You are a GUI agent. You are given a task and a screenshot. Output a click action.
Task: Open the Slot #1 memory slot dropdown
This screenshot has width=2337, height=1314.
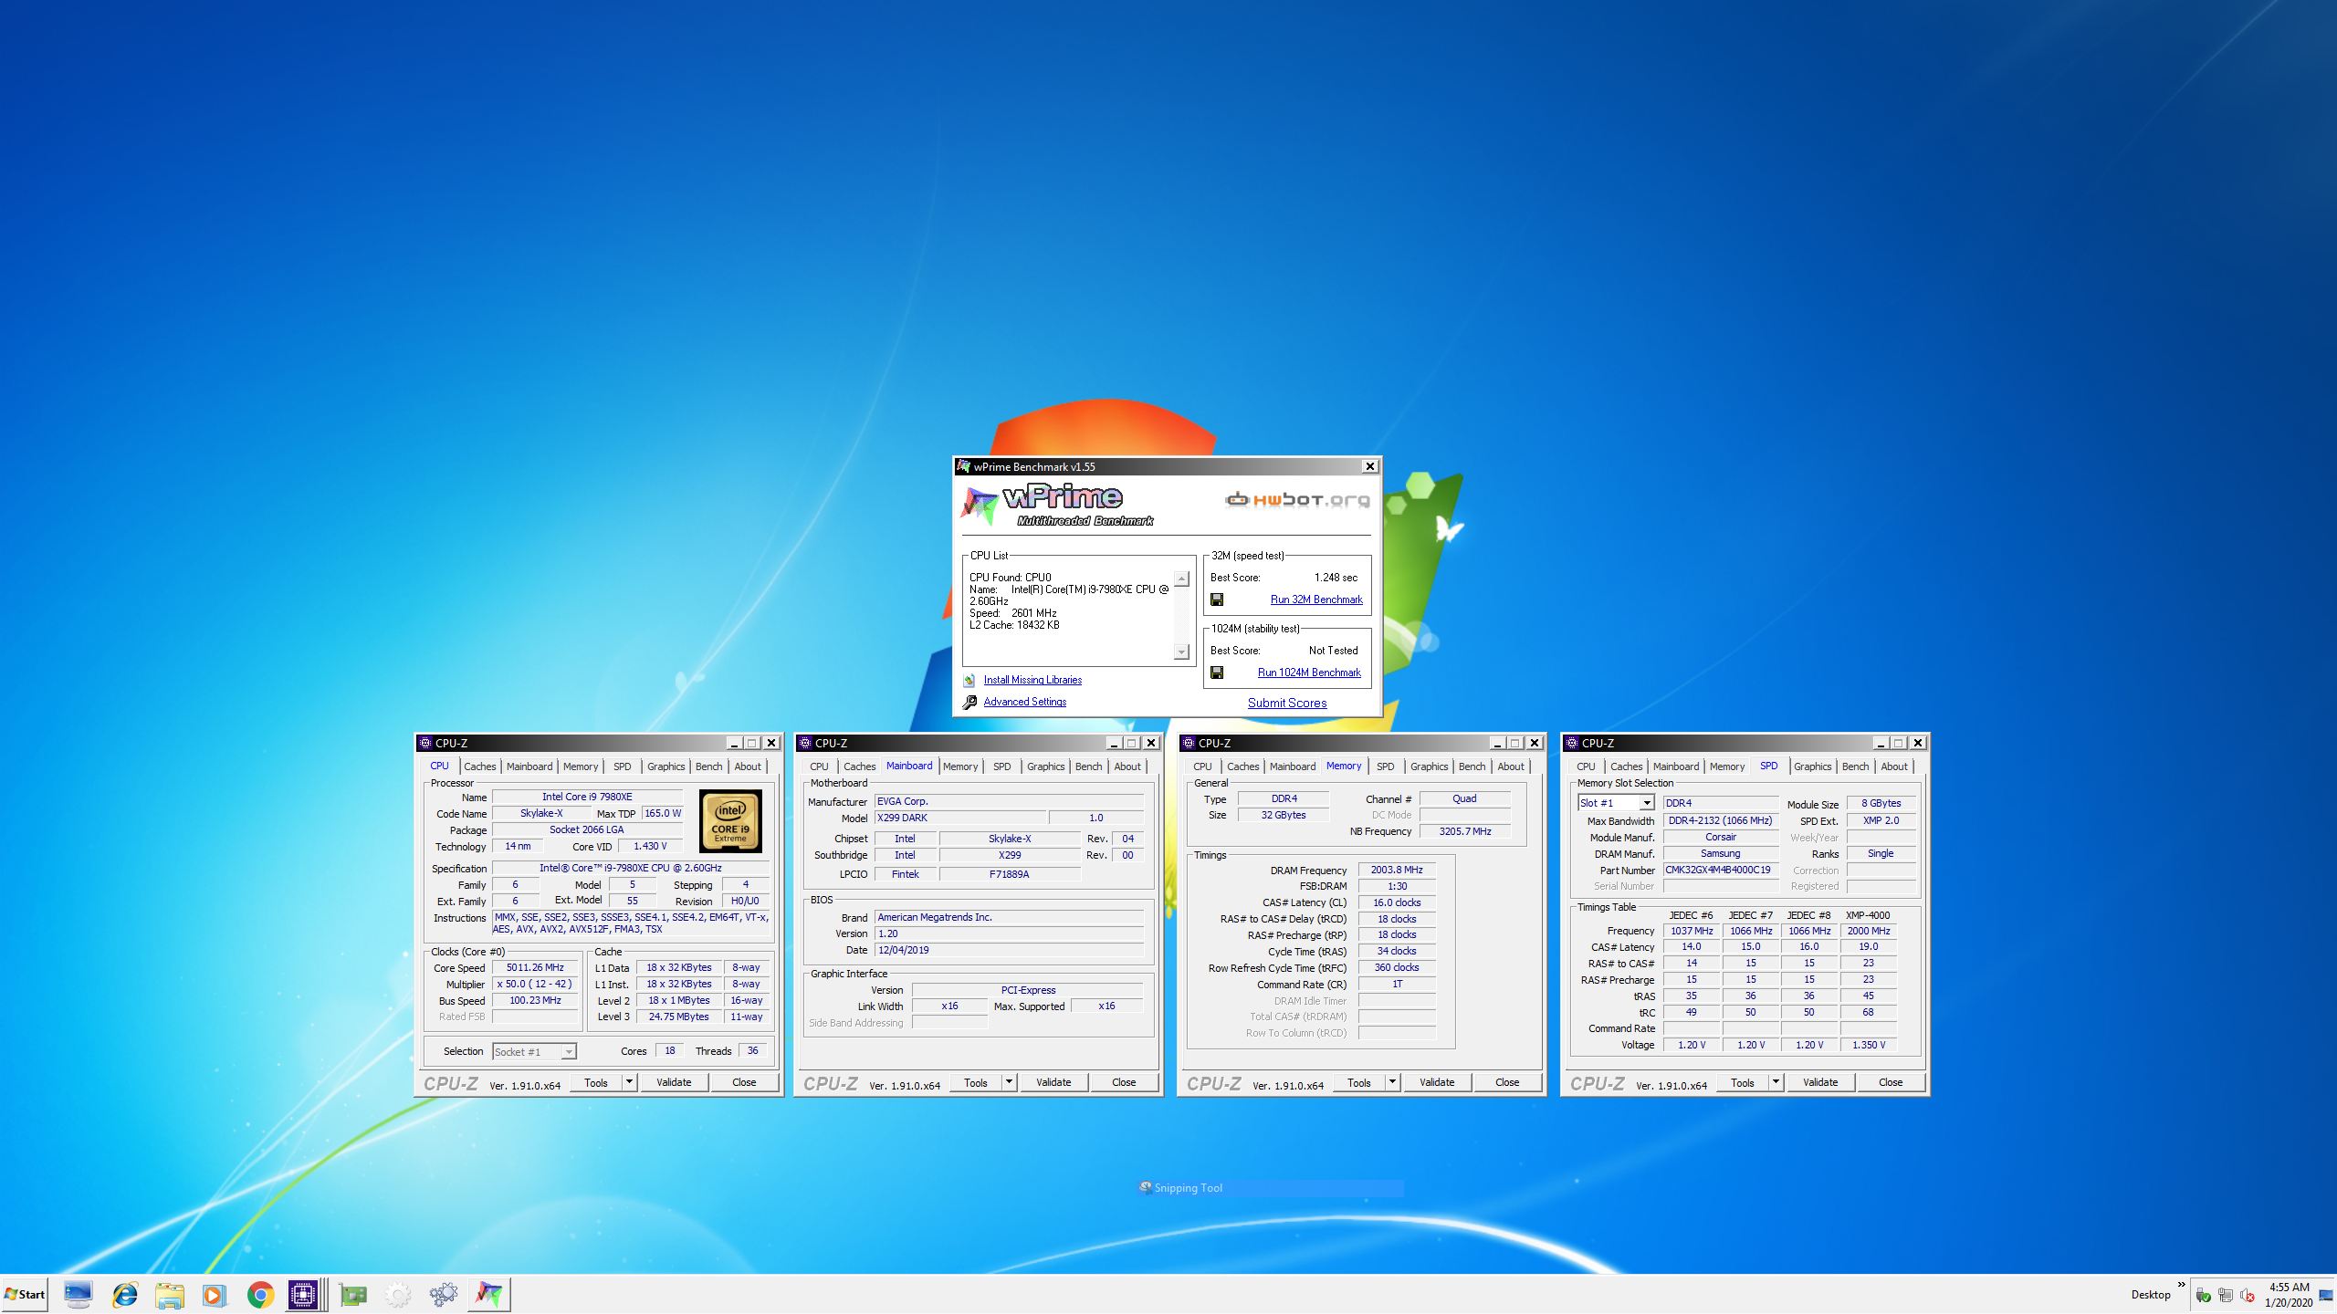(x=1646, y=803)
